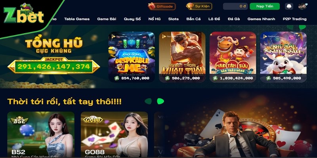Image resolution: width=317 pixels, height=158 pixels.
Task: Click the jackpot total 291,426,147,374 banner
Action: click(x=53, y=66)
